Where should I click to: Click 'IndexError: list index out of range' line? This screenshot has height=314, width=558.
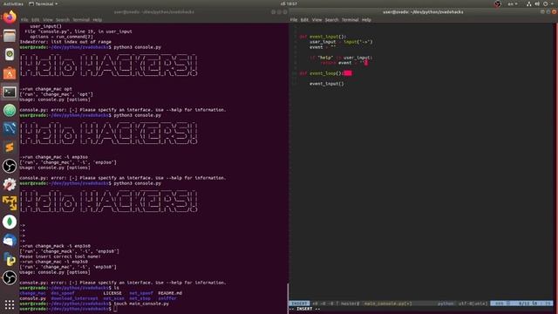tap(65, 42)
